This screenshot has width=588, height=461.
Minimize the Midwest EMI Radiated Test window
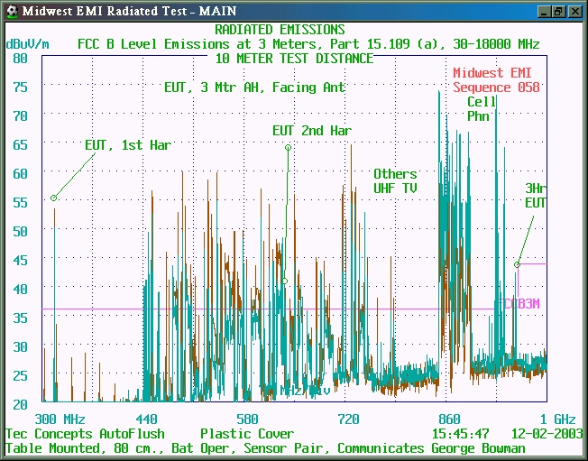(544, 11)
